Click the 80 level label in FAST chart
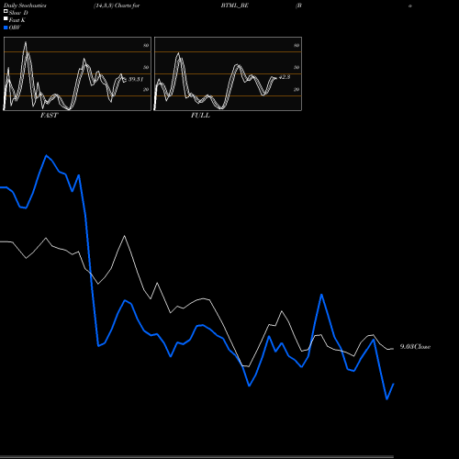Viewport: 459px width, 459px height. pyautogui.click(x=146, y=45)
